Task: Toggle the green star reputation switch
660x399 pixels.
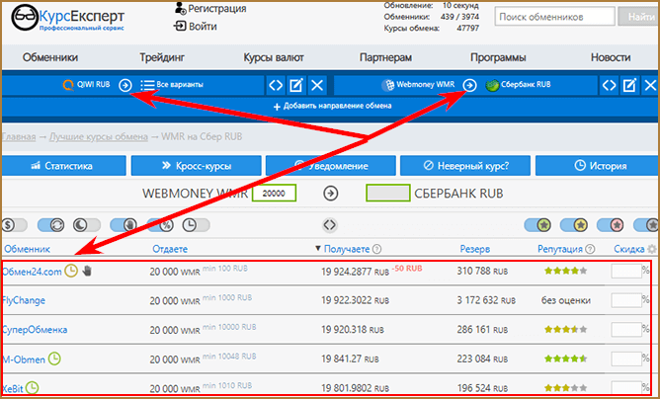Action: 537,225
